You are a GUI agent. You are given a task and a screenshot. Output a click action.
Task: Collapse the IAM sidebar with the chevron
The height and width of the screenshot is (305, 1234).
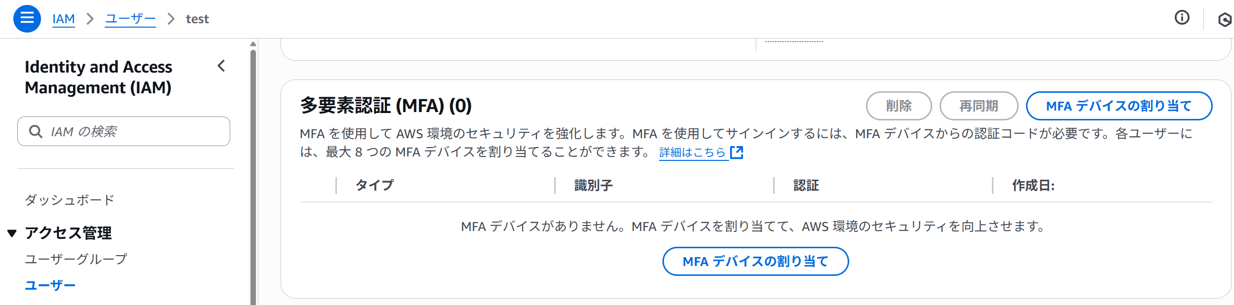[221, 66]
